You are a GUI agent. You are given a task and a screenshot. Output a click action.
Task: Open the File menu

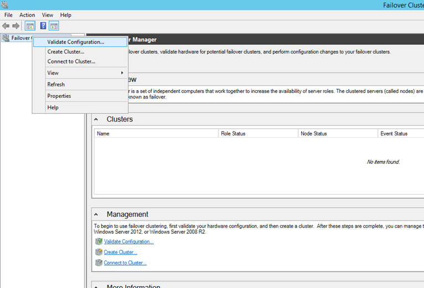click(8, 15)
